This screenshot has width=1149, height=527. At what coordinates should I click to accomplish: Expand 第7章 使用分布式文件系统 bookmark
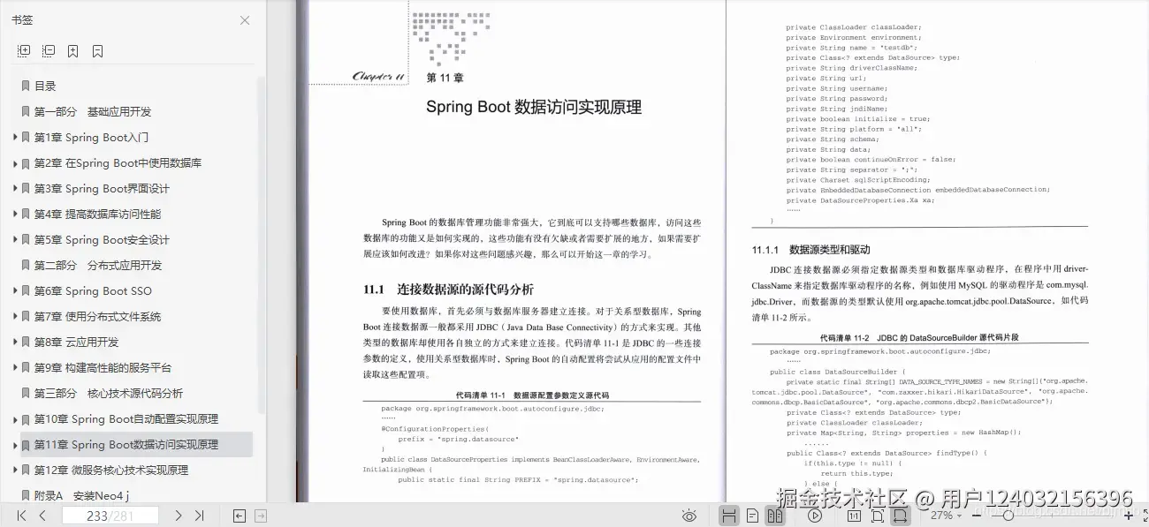tap(15, 316)
